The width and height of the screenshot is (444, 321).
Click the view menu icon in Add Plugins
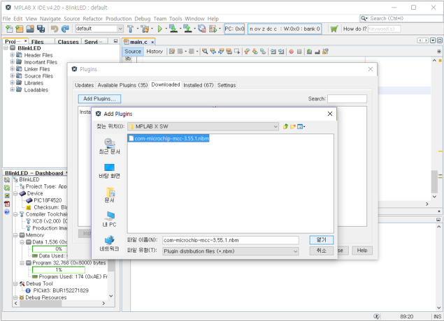[301, 126]
